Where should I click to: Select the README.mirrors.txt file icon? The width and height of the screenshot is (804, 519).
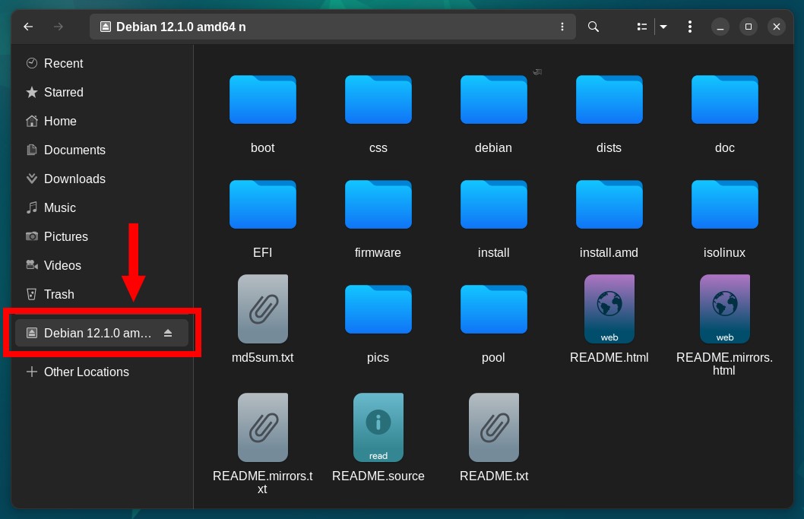(262, 428)
